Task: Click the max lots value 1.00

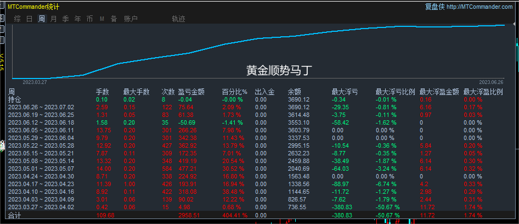Action: [129, 184]
